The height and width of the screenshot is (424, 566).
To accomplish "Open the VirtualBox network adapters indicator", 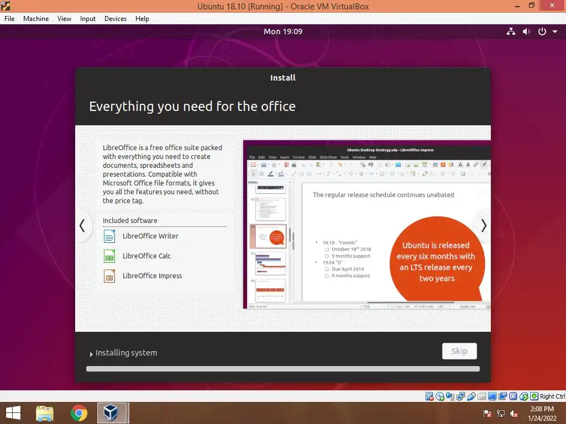I will [x=460, y=396].
